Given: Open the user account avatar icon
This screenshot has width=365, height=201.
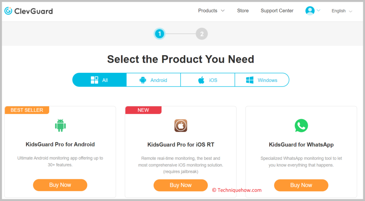Looking at the screenshot, I should coord(310,11).
